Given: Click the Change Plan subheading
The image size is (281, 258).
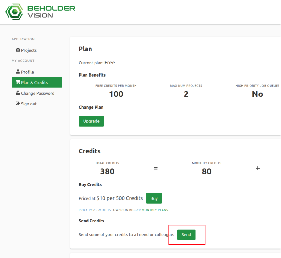Looking at the screenshot, I should 91,107.
